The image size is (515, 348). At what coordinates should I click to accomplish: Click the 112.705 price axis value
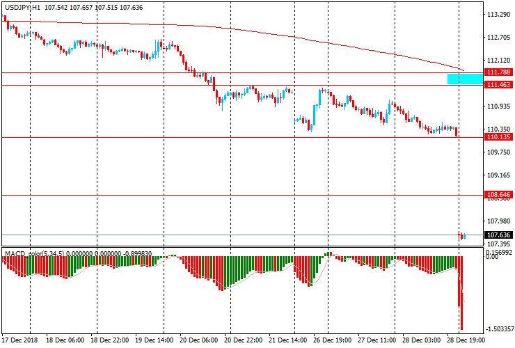coord(498,38)
